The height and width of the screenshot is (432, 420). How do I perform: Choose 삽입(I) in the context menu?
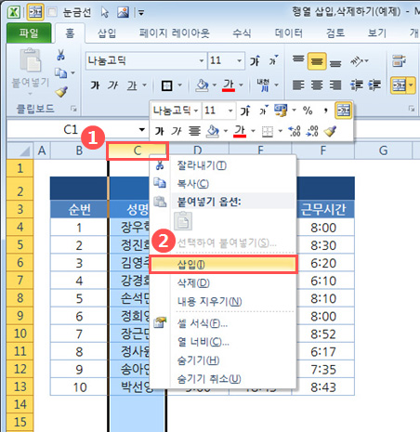click(x=223, y=265)
